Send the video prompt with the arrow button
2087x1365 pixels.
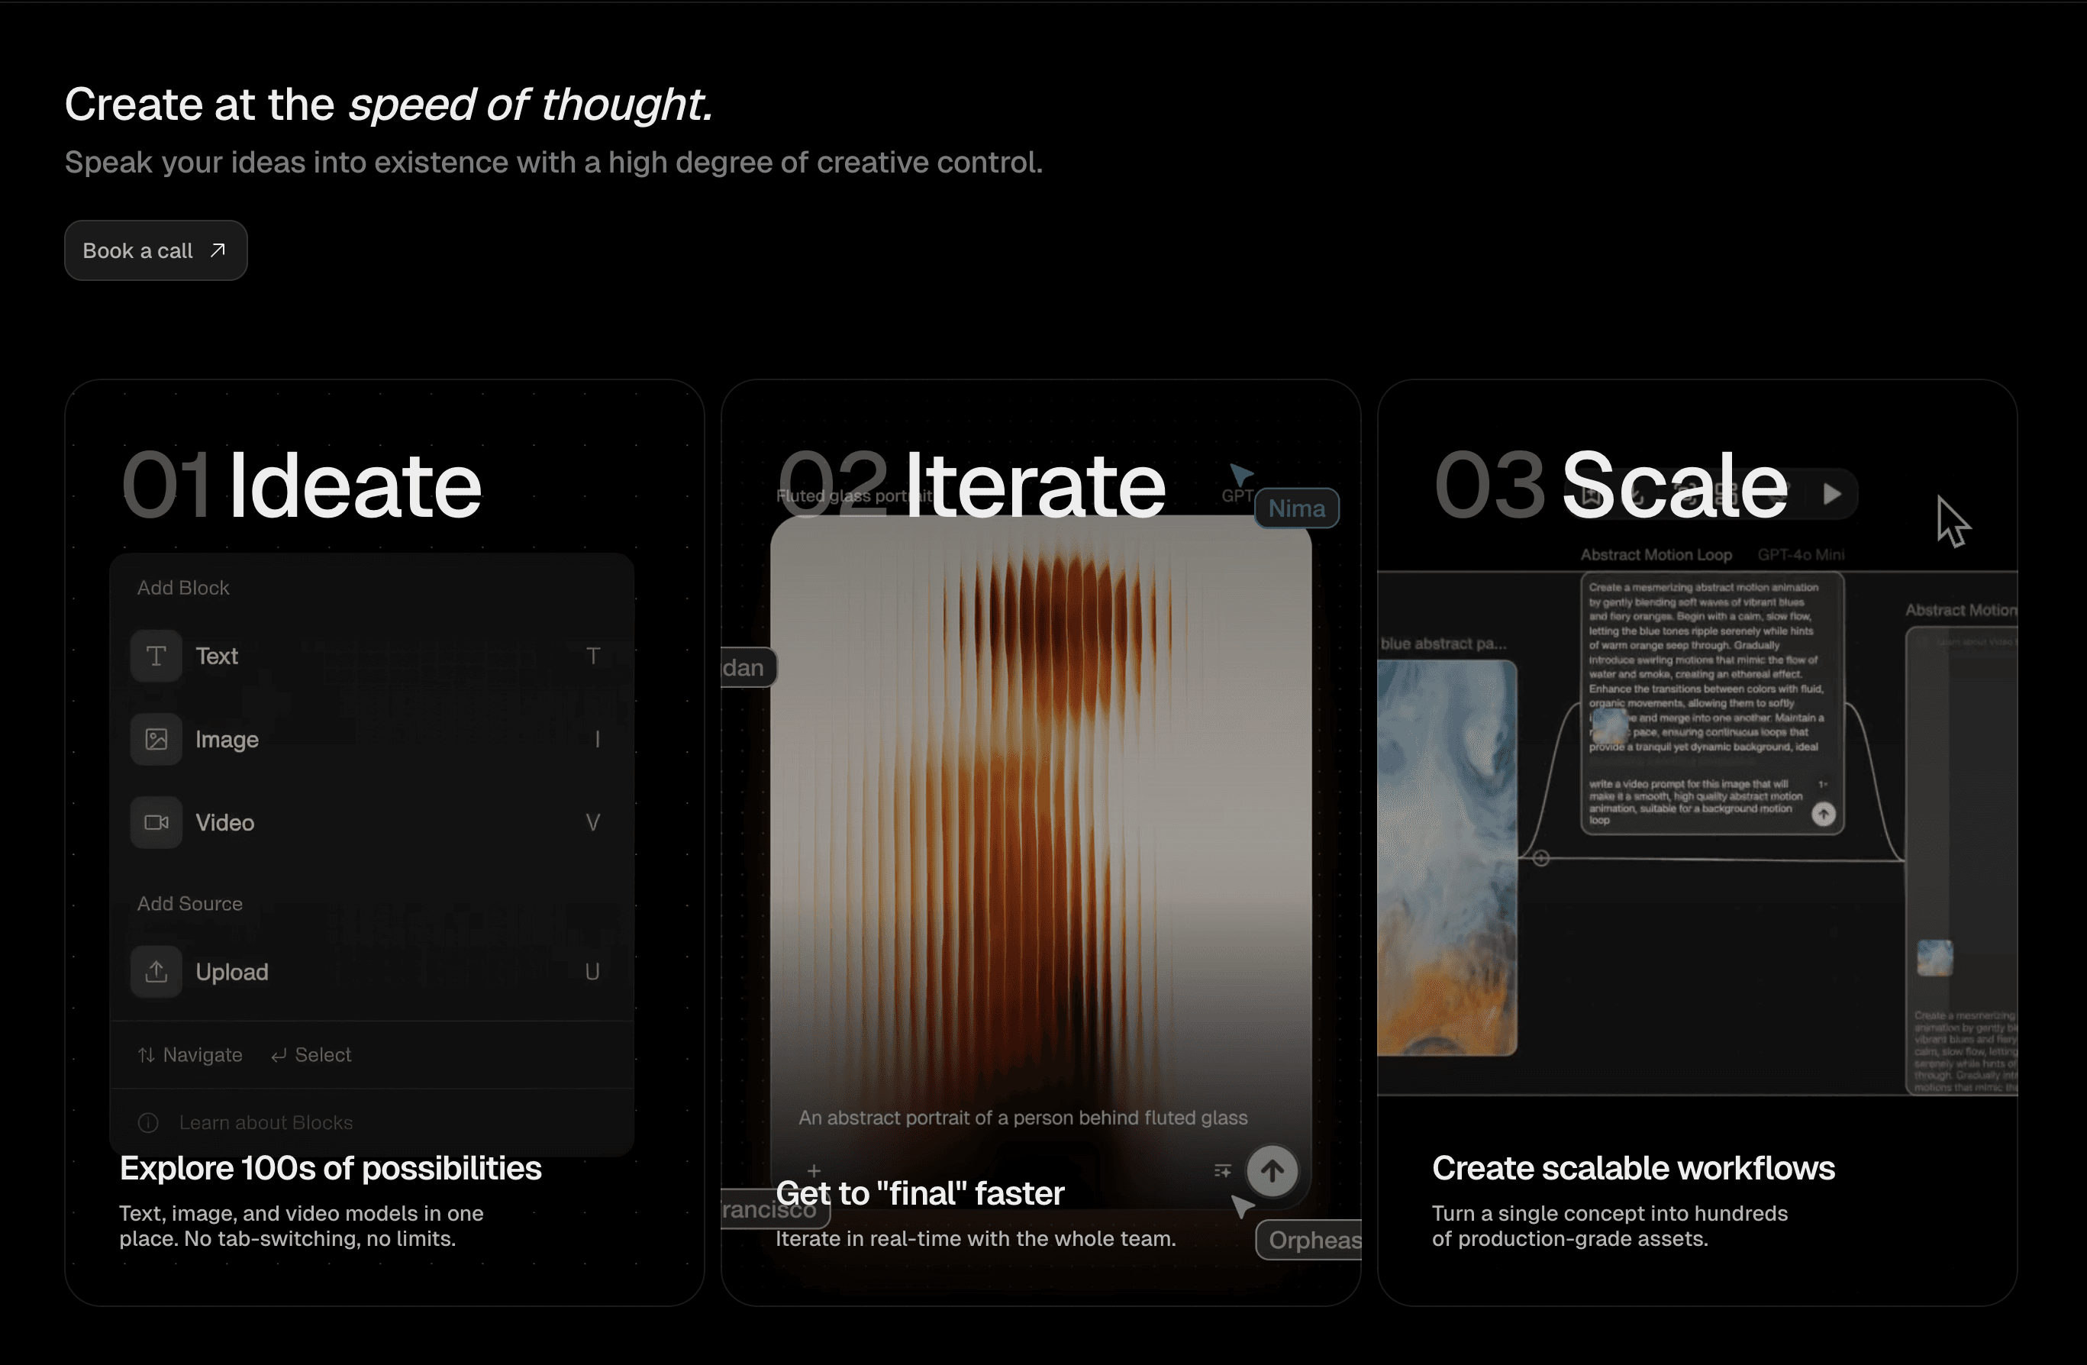pyautogui.click(x=1823, y=814)
